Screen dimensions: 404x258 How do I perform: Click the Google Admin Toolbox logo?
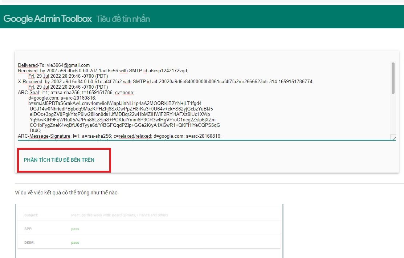pyautogui.click(x=48, y=19)
